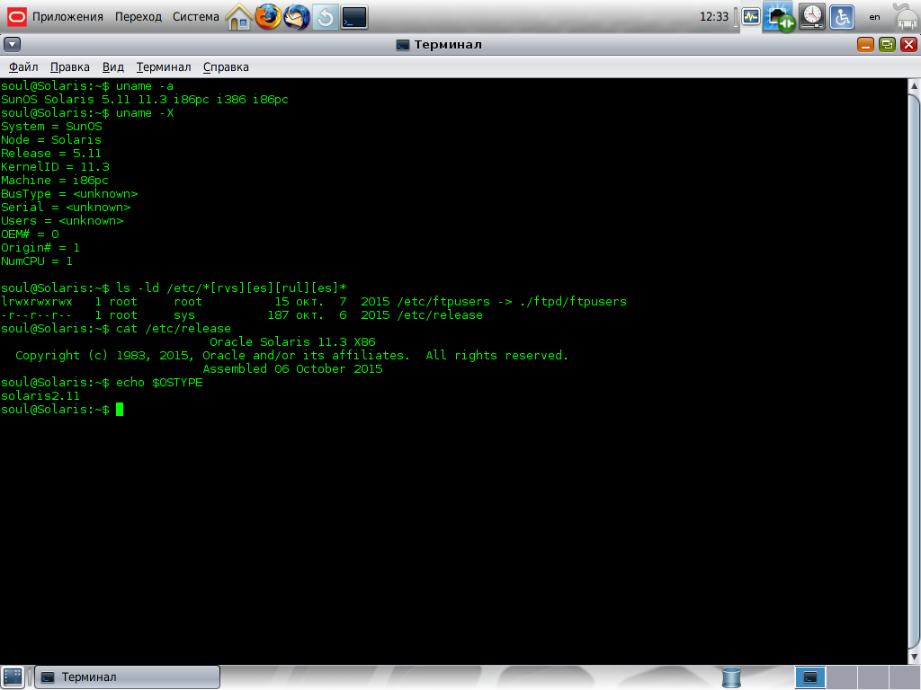Open the Time Slider clock icon
Viewport: 921px width, 690px height.
pos(812,17)
